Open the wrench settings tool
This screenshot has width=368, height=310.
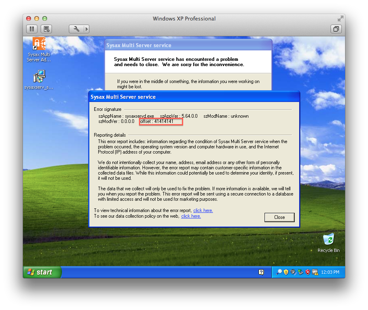pyautogui.click(x=76, y=29)
